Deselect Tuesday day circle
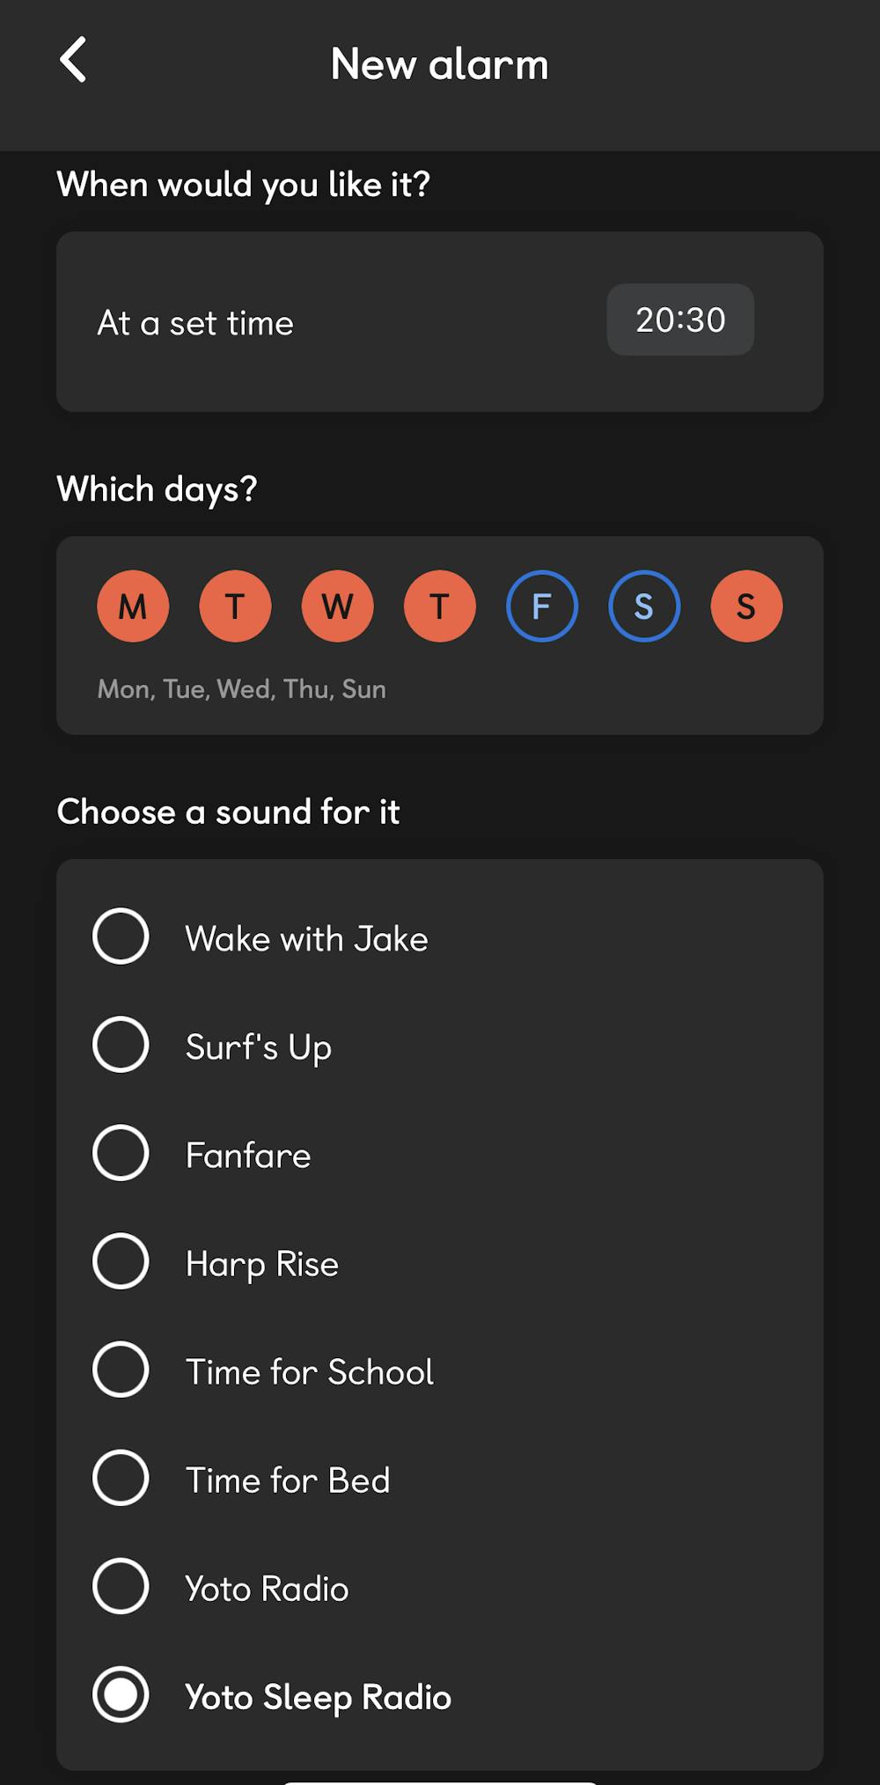Screen dimensions: 880x1785 tap(235, 606)
